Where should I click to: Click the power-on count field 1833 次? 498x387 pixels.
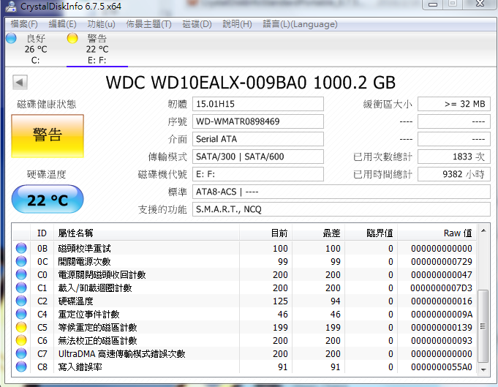pyautogui.click(x=454, y=157)
